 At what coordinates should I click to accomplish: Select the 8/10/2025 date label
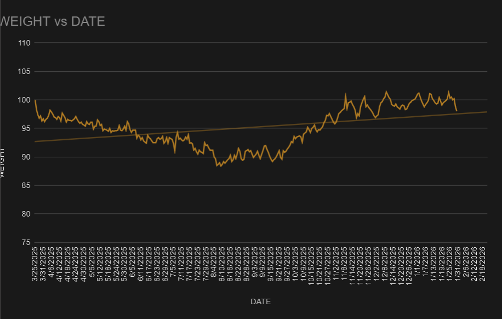pos(222,264)
